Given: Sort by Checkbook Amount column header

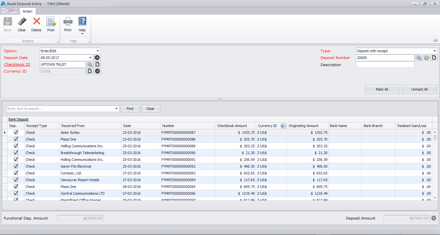Looking at the screenshot, I should (236, 126).
